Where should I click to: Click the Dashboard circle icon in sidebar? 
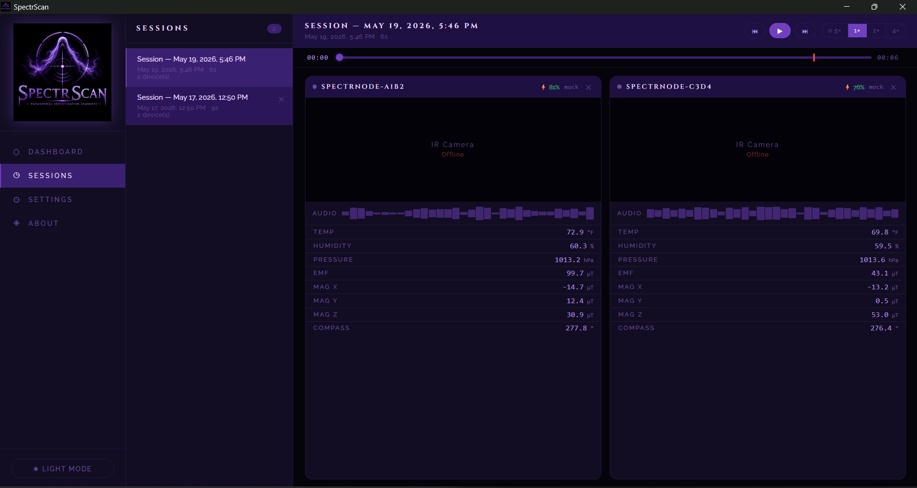pyautogui.click(x=17, y=152)
